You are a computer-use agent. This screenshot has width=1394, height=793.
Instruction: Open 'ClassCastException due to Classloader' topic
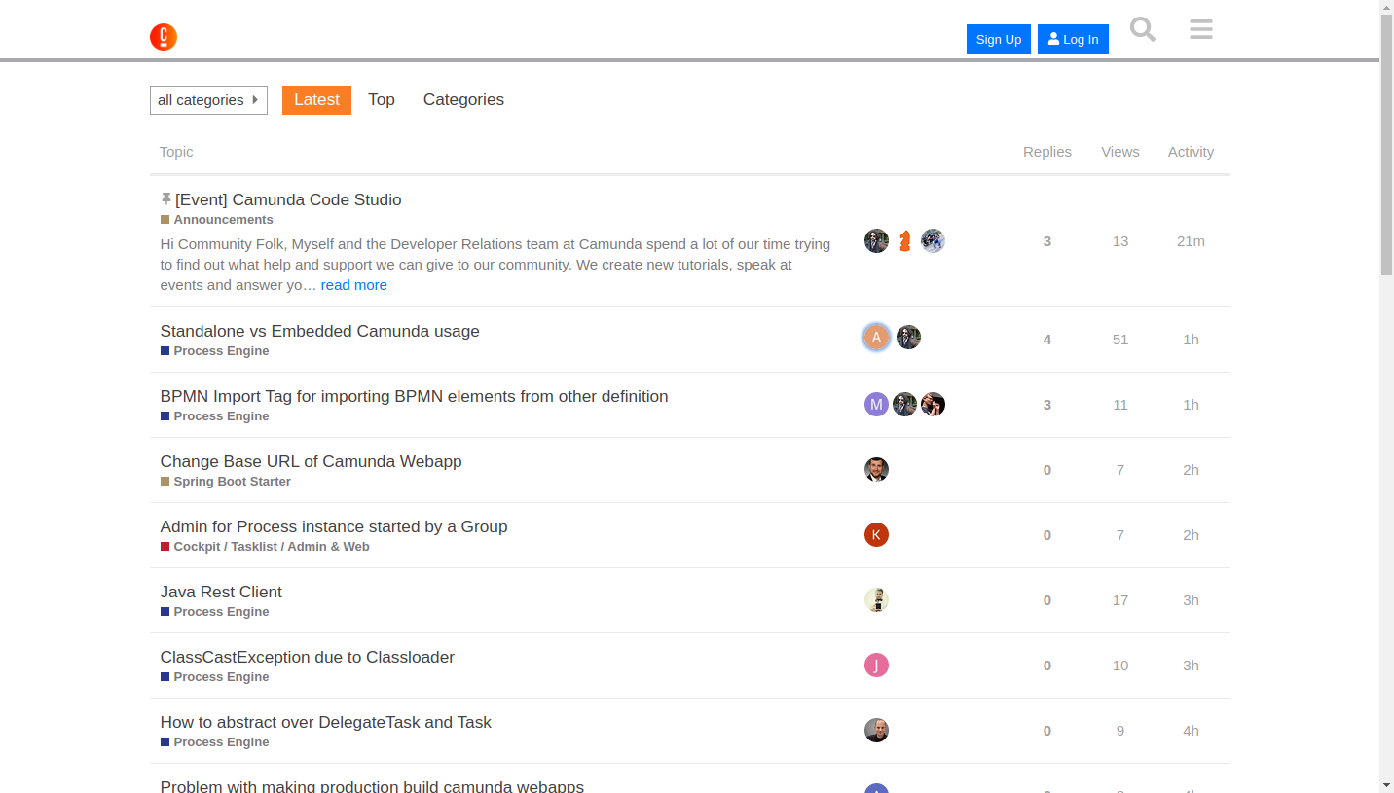tap(307, 657)
